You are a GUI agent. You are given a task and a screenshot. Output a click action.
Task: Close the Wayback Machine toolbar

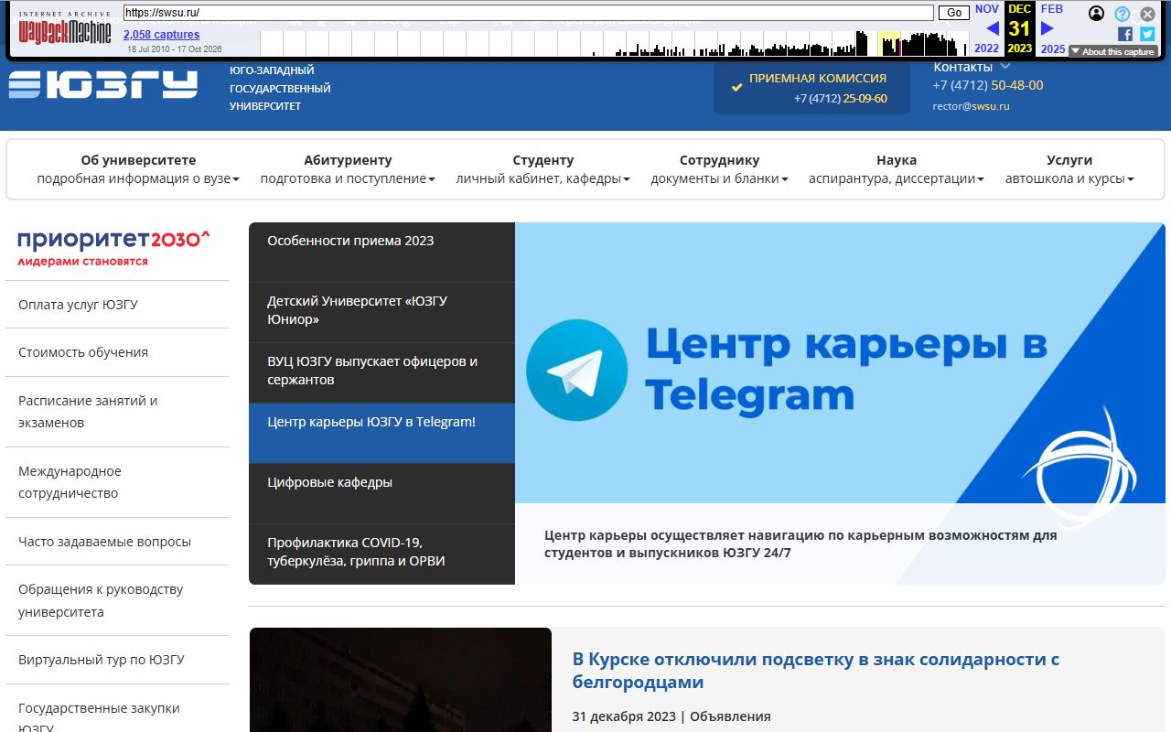1147,14
